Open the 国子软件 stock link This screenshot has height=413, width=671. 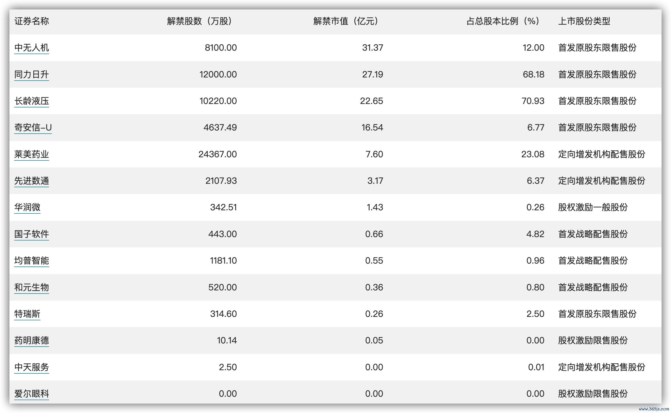pos(32,234)
